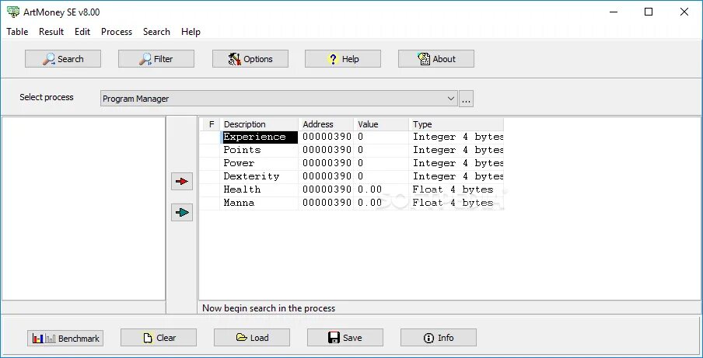Open the Search menu
This screenshot has width=703, height=358.
pyautogui.click(x=156, y=32)
